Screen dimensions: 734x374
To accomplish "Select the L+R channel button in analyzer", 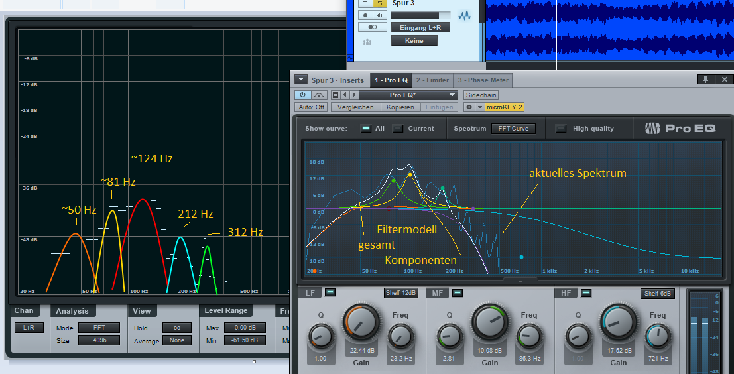I will tap(29, 328).
